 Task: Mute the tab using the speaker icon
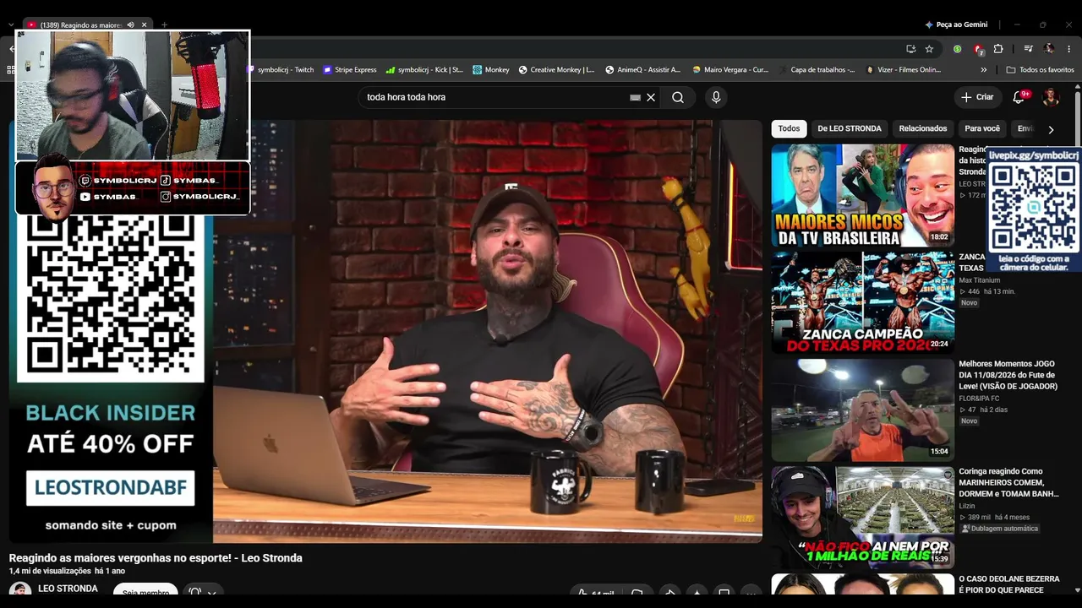pyautogui.click(x=131, y=25)
